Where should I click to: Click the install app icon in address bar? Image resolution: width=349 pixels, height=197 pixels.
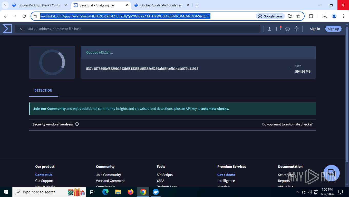click(x=290, y=16)
